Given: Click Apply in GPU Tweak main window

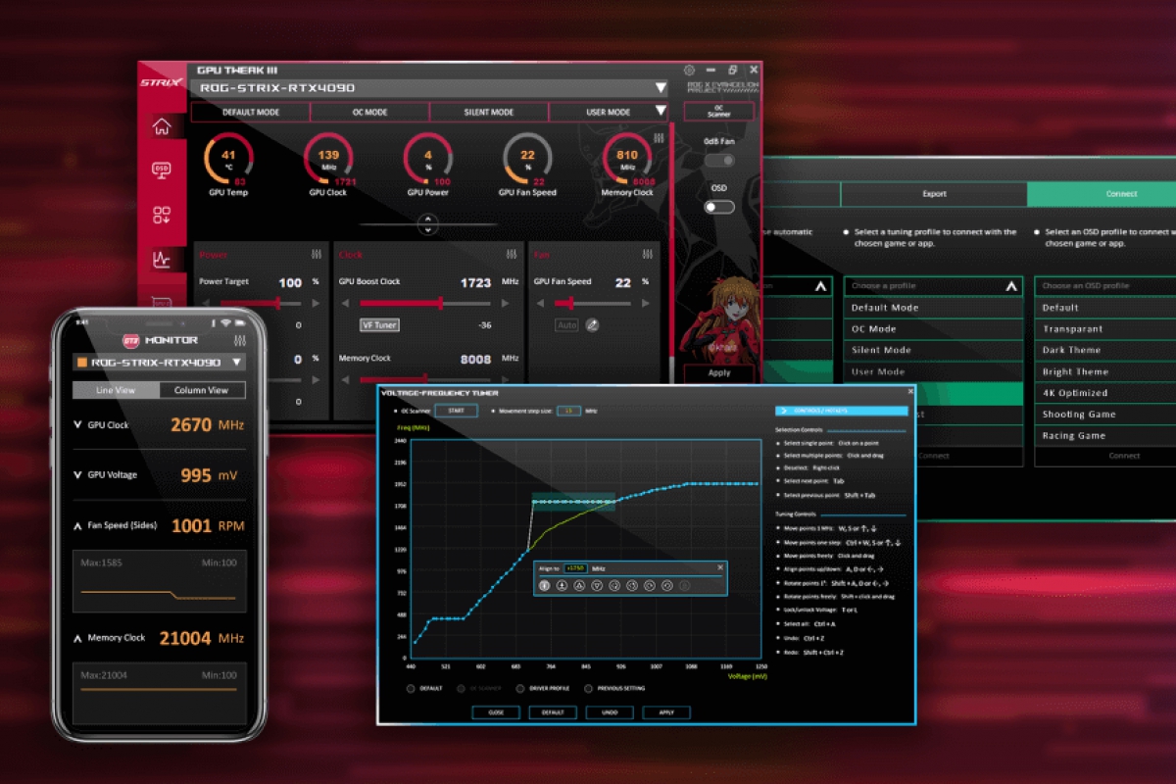Looking at the screenshot, I should tap(719, 373).
